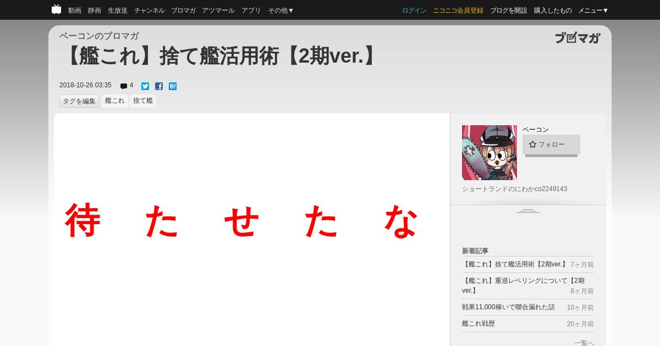The width and height of the screenshot is (660, 346).
Task: Click the author name ベーコン
Action: [536, 130]
